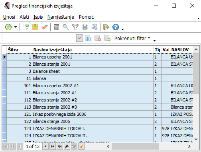Click the delete filter database icon

click(x=98, y=38)
